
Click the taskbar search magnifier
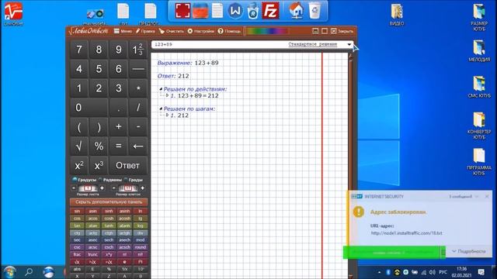pyautogui.click(x=29, y=272)
